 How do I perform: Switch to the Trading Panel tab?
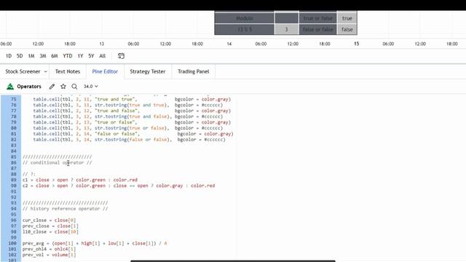(x=194, y=71)
